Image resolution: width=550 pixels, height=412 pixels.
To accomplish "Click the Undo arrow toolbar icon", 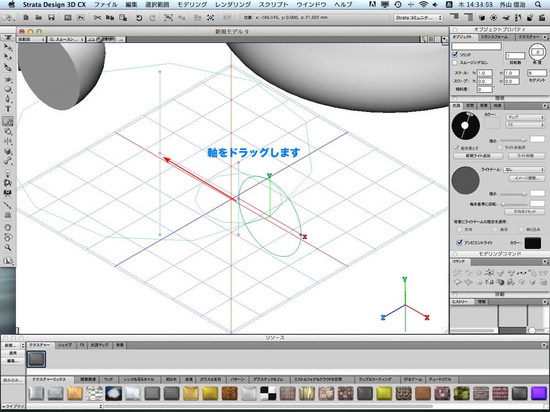I will (x=139, y=18).
